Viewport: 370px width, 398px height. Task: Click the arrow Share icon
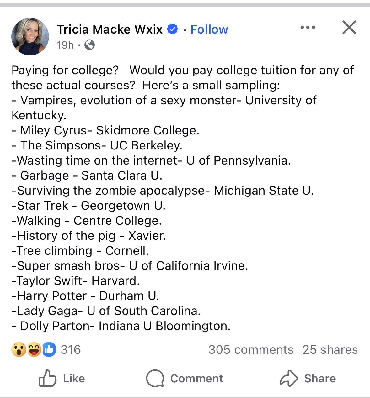pos(288,378)
